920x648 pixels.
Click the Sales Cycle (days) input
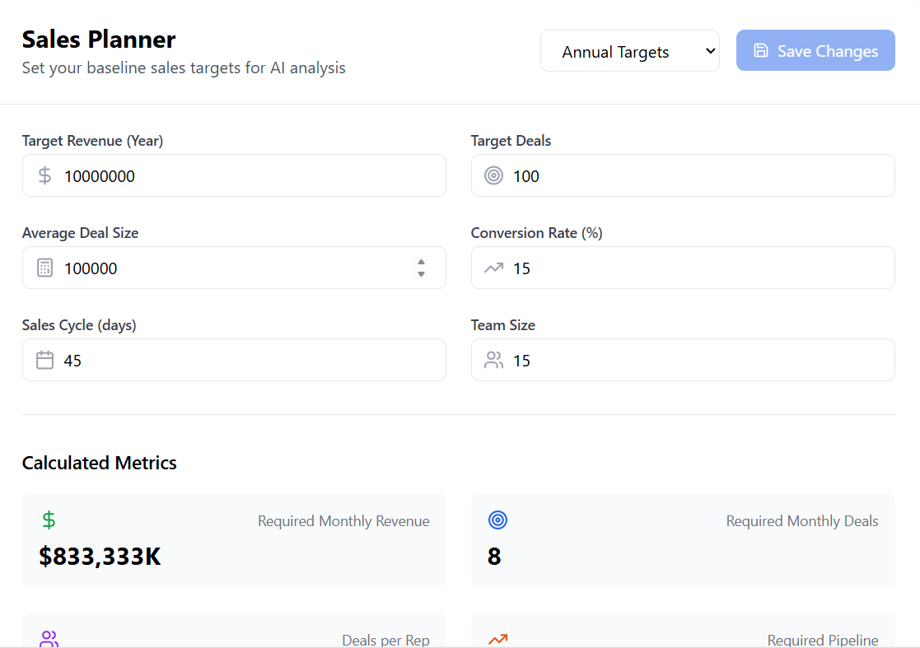[247, 360]
